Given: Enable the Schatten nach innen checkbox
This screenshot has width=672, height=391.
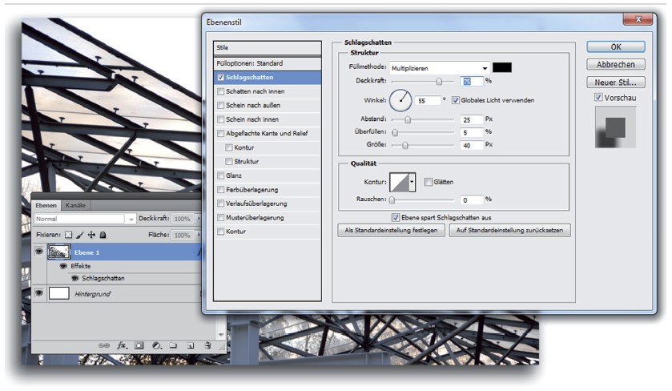Looking at the screenshot, I should point(221,92).
